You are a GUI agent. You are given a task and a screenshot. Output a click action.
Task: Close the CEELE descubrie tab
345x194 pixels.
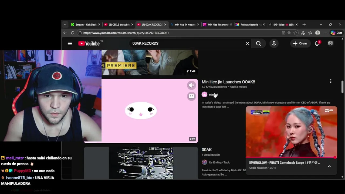click(x=132, y=25)
